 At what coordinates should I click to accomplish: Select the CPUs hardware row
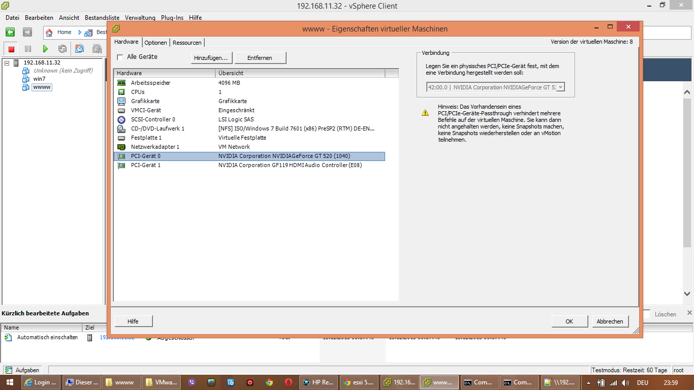(x=249, y=92)
